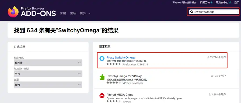241x103 pixels.
Task: Go to the 主题 section
Action: pyautogui.click(x=73, y=13)
